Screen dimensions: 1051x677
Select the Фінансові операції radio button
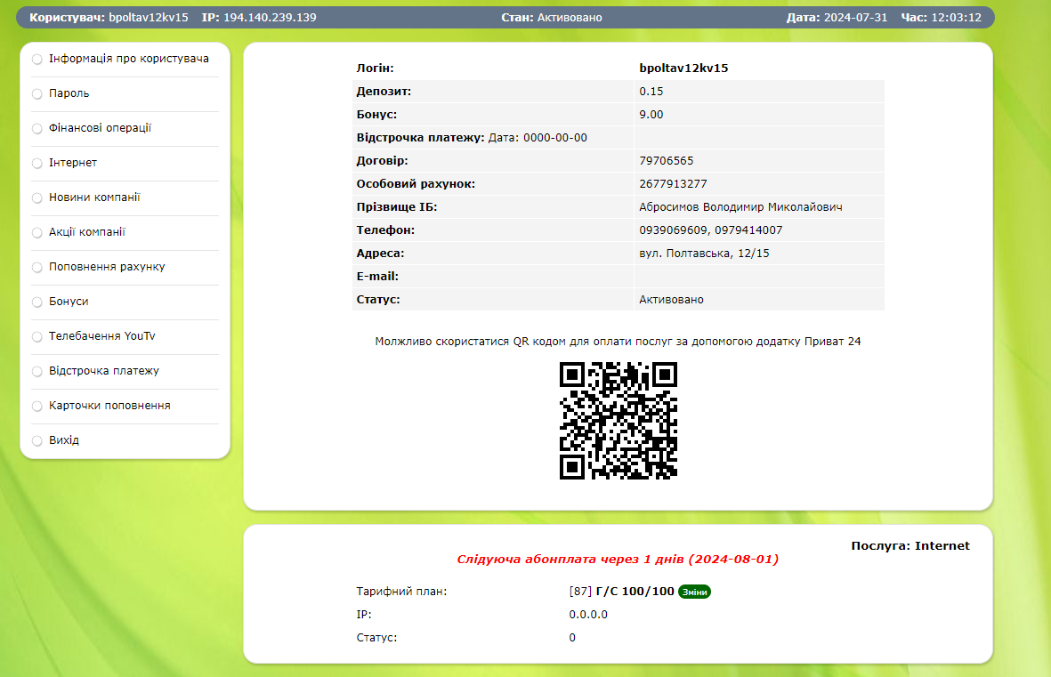pyautogui.click(x=36, y=129)
